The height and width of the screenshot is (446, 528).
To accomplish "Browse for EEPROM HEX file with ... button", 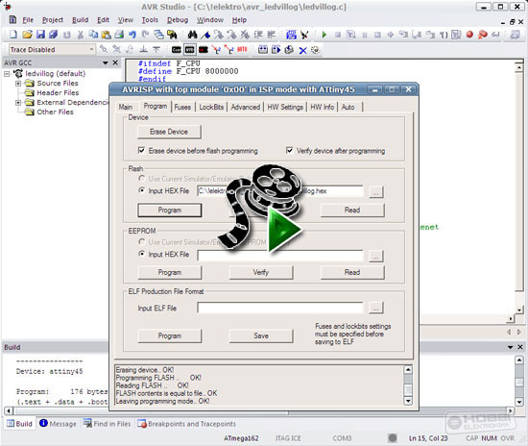I will [376, 256].
